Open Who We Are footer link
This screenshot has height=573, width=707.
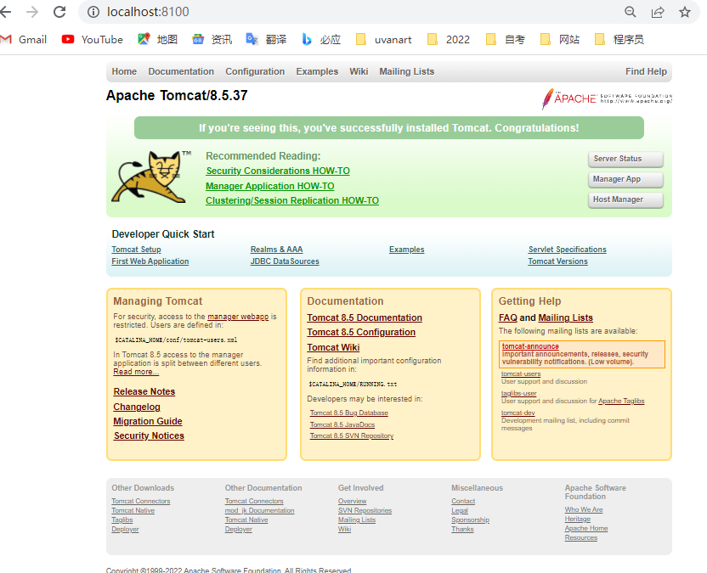pos(584,509)
